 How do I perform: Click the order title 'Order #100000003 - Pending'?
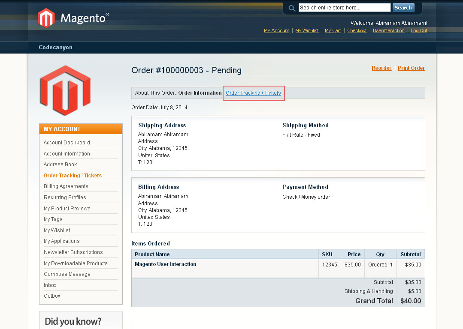[x=186, y=70]
